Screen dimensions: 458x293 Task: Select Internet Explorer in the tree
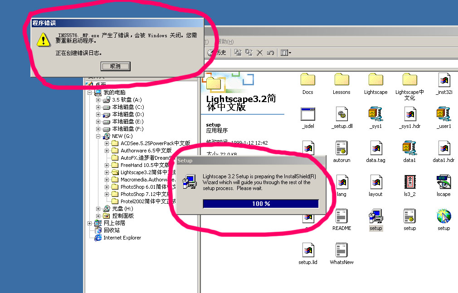tap(122, 238)
